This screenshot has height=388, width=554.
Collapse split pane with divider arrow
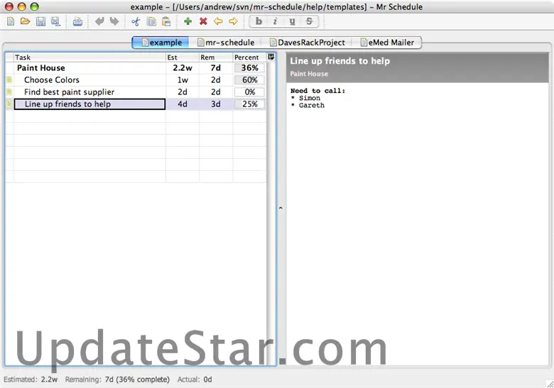pyautogui.click(x=281, y=208)
